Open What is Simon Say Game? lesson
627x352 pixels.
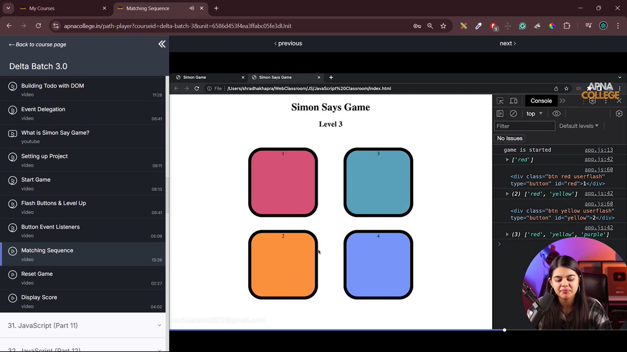[83, 137]
